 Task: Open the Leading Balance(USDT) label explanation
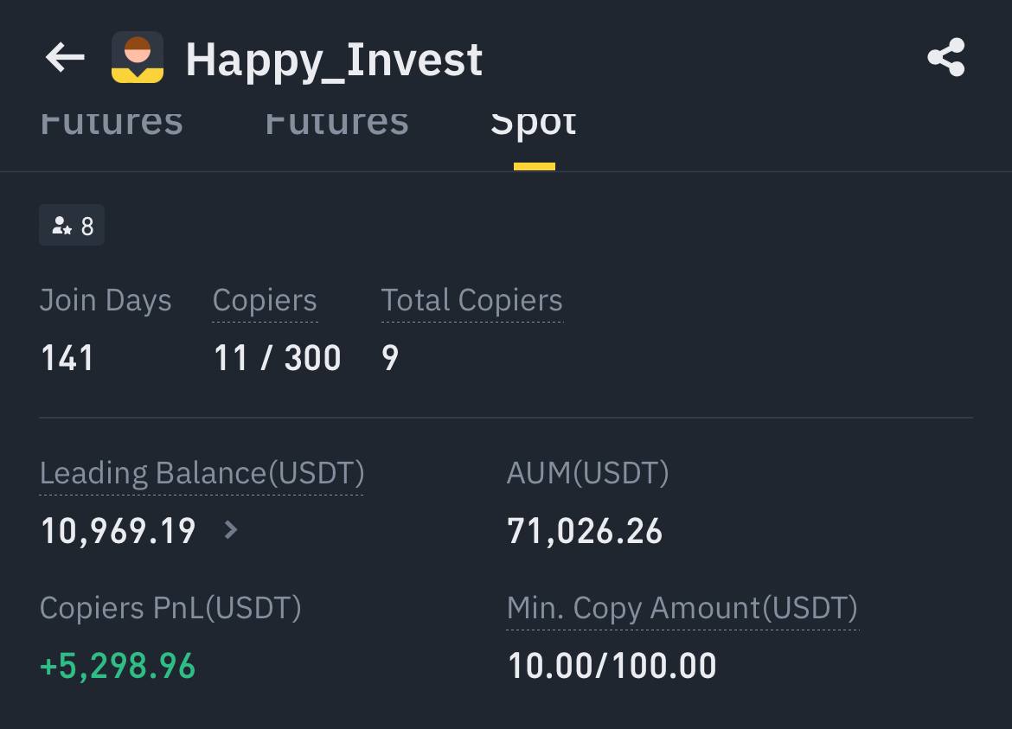pos(202,474)
